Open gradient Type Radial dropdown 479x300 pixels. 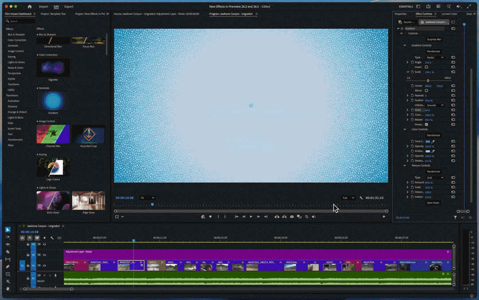435,58
